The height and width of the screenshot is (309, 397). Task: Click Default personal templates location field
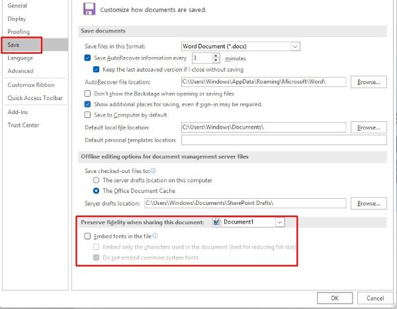pyautogui.click(x=284, y=140)
